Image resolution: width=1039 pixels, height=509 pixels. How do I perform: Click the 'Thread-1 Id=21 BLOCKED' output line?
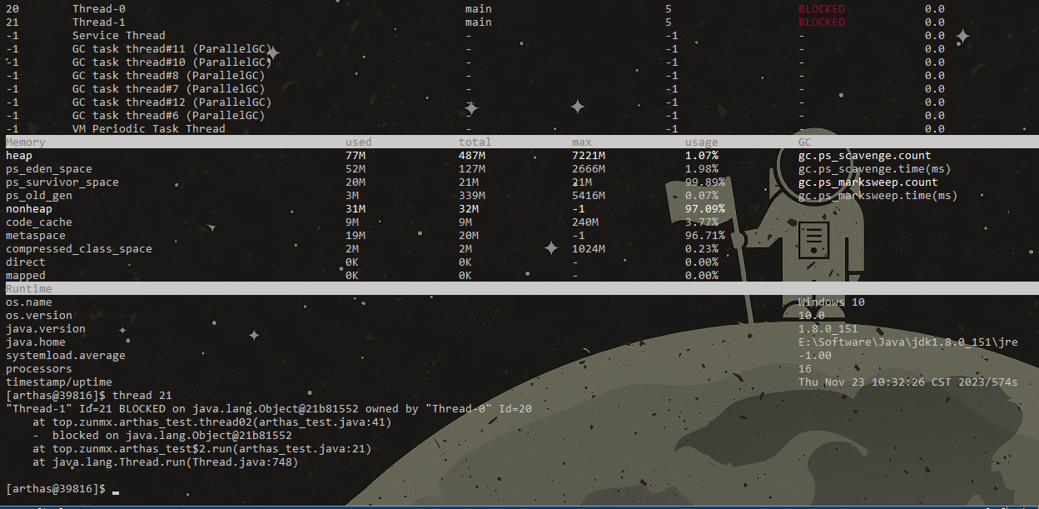[269, 409]
